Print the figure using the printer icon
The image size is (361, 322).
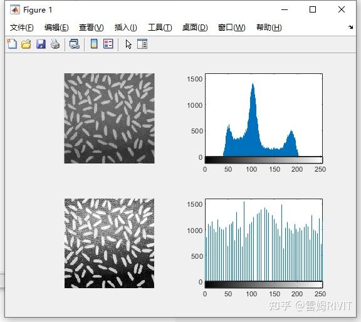(x=55, y=44)
